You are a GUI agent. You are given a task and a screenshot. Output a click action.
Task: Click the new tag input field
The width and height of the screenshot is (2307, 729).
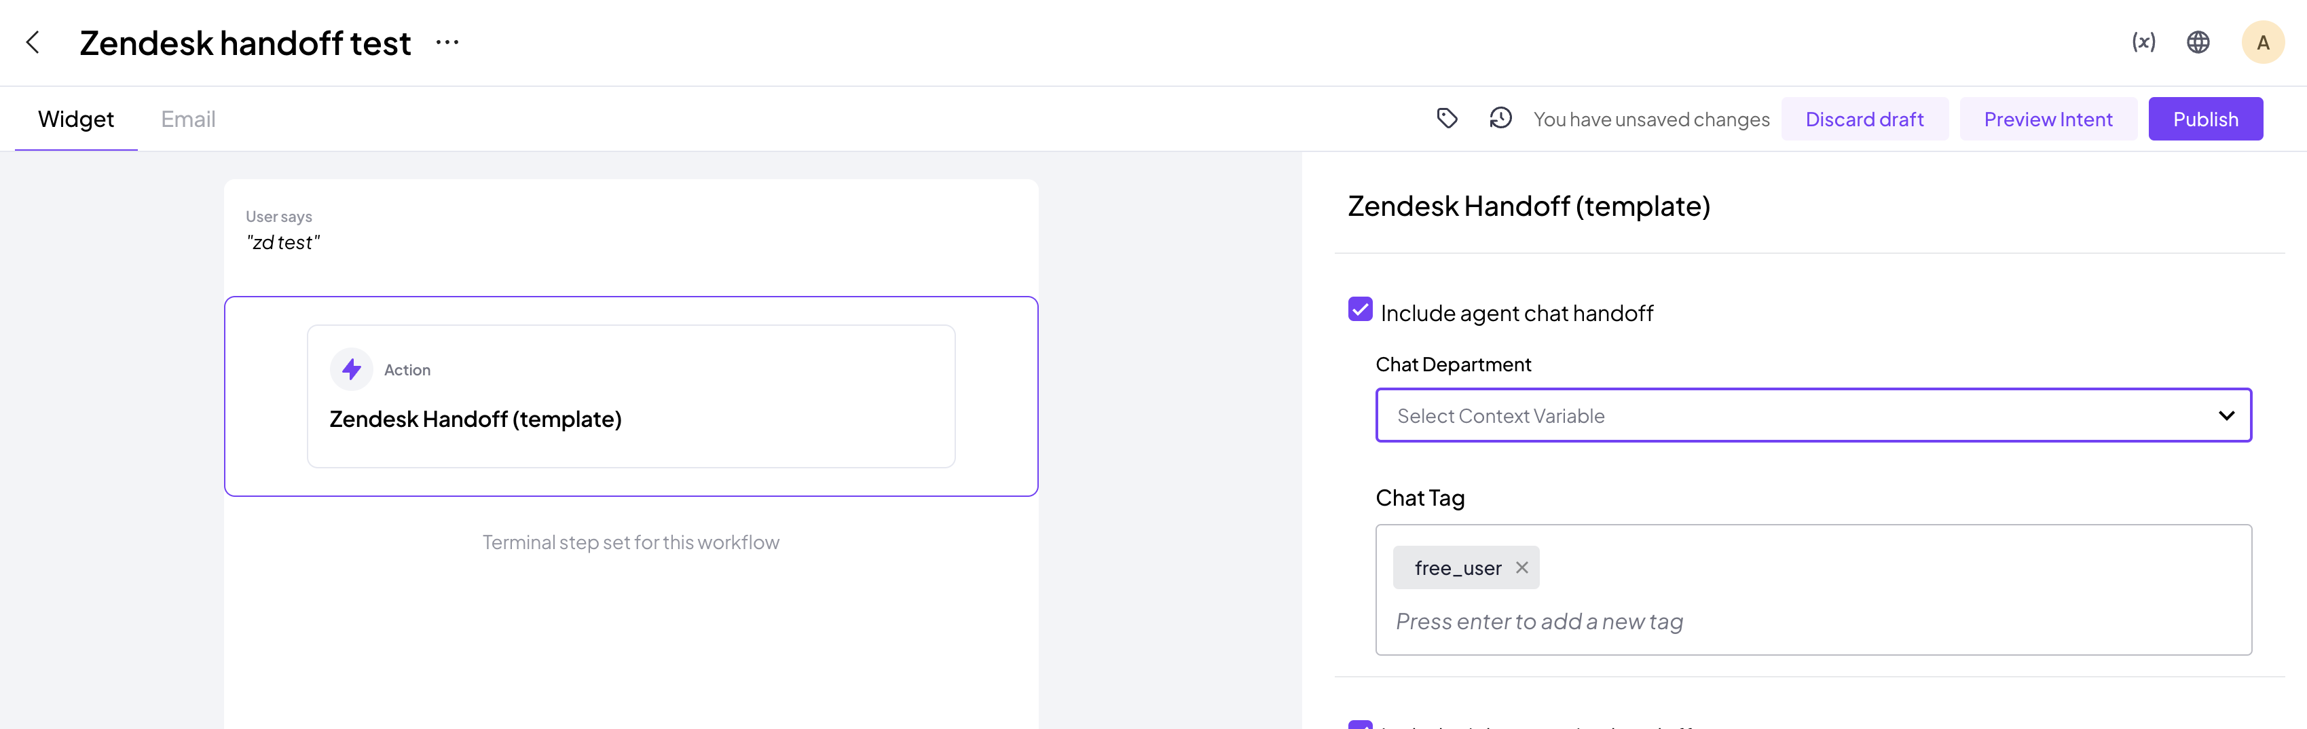pyautogui.click(x=1813, y=622)
